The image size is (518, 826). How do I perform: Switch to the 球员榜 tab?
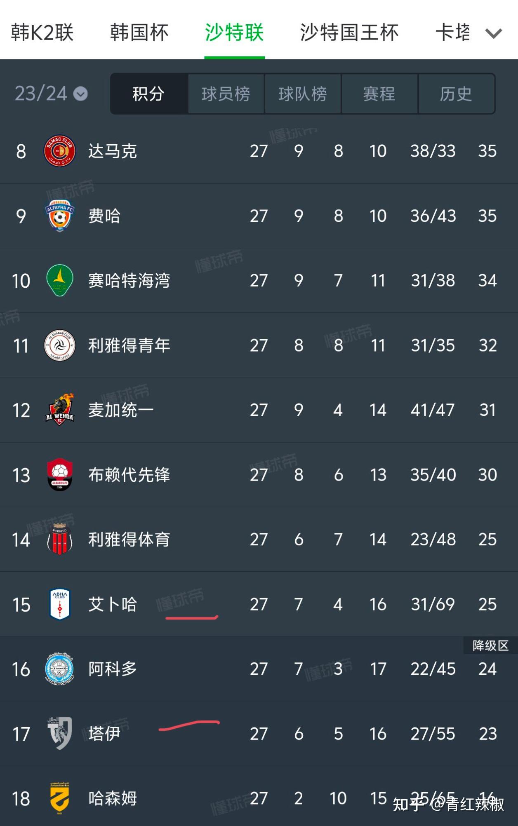226,94
